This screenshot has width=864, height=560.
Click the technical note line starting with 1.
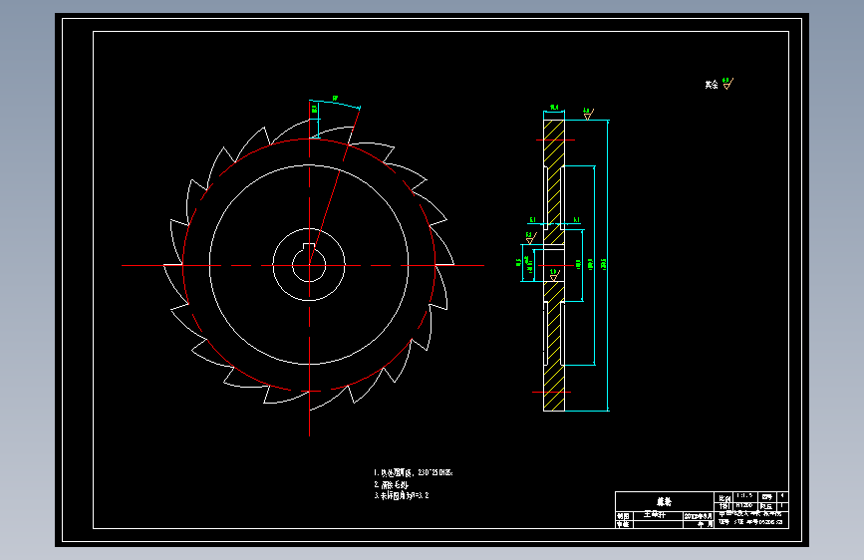pyautogui.click(x=414, y=472)
